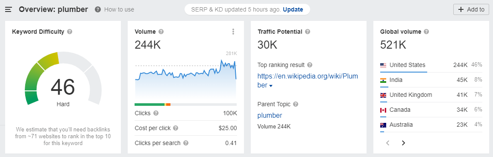Expand the Wikipedia top result dropdown arrow
493x157 pixels.
point(271,86)
